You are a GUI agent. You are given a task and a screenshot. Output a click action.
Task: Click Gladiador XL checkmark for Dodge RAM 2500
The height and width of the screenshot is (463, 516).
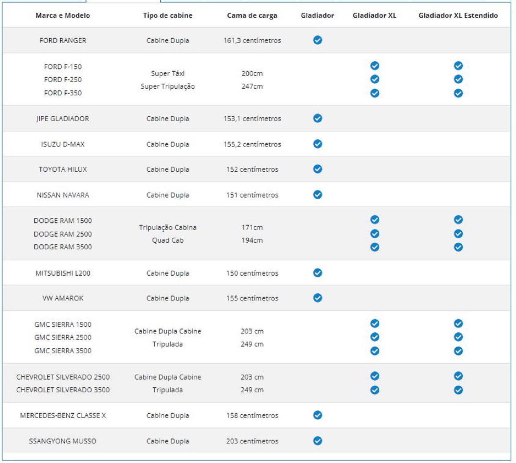[375, 234]
